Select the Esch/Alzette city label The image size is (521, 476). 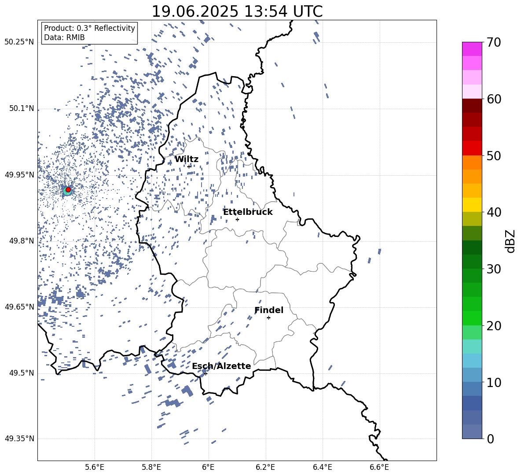pos(221,366)
